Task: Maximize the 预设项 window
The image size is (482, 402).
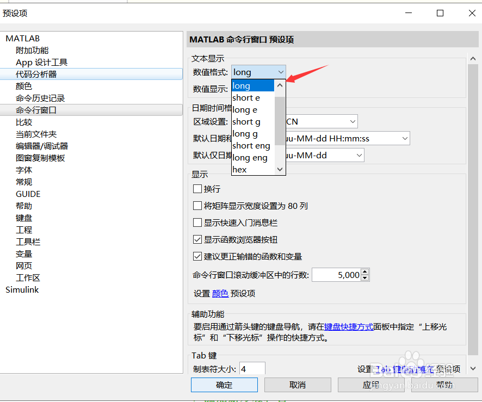Action: pyautogui.click(x=440, y=13)
